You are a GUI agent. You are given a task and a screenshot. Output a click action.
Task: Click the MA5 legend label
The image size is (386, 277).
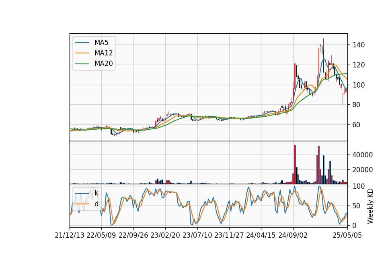point(101,43)
